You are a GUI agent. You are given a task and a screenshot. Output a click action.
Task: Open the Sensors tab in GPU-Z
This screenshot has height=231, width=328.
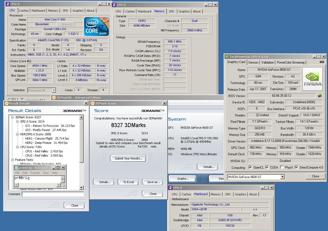pyautogui.click(x=253, y=62)
